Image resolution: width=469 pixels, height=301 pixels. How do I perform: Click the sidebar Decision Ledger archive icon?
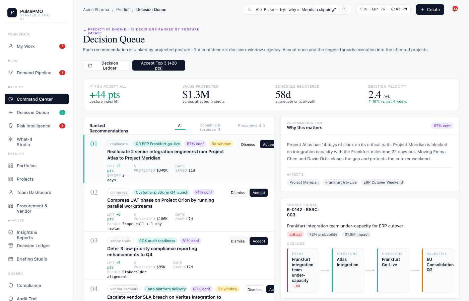(11, 246)
